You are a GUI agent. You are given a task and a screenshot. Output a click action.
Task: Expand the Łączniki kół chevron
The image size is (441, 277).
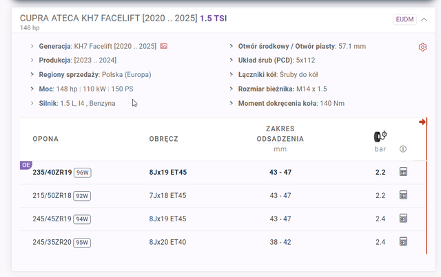pos(232,74)
